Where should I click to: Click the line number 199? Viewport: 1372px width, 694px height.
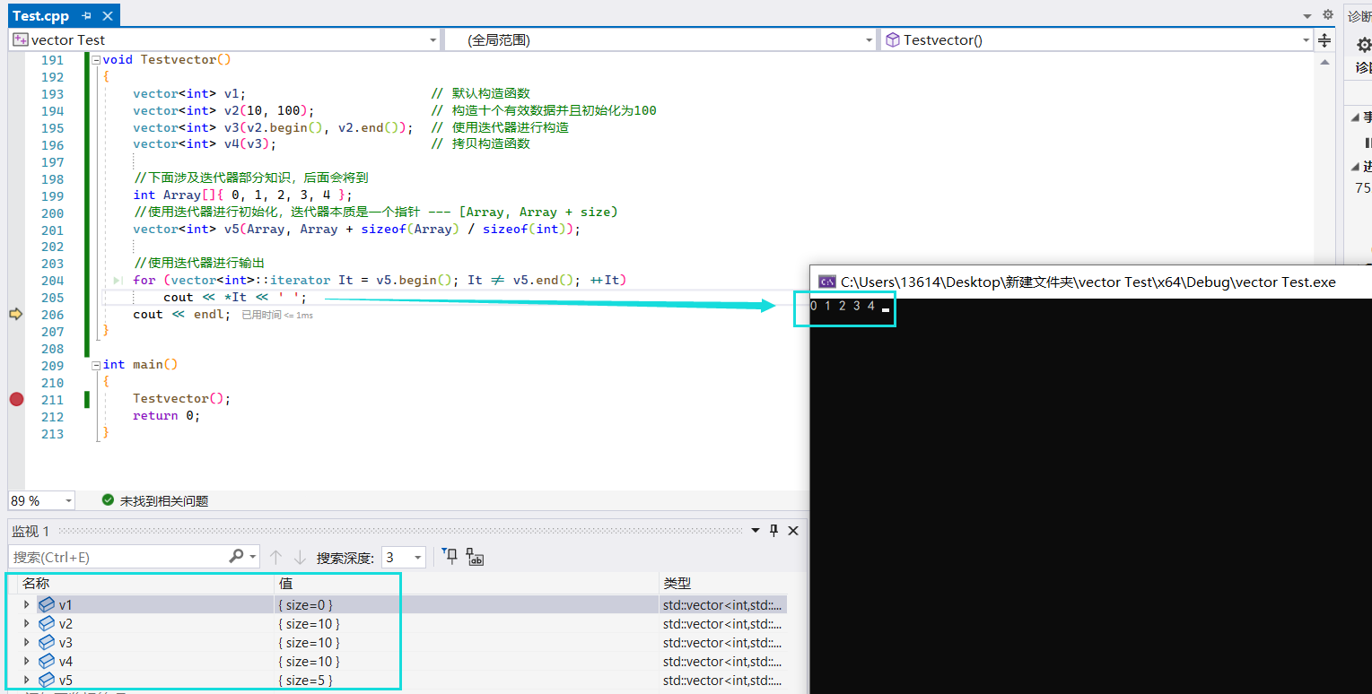click(x=52, y=195)
